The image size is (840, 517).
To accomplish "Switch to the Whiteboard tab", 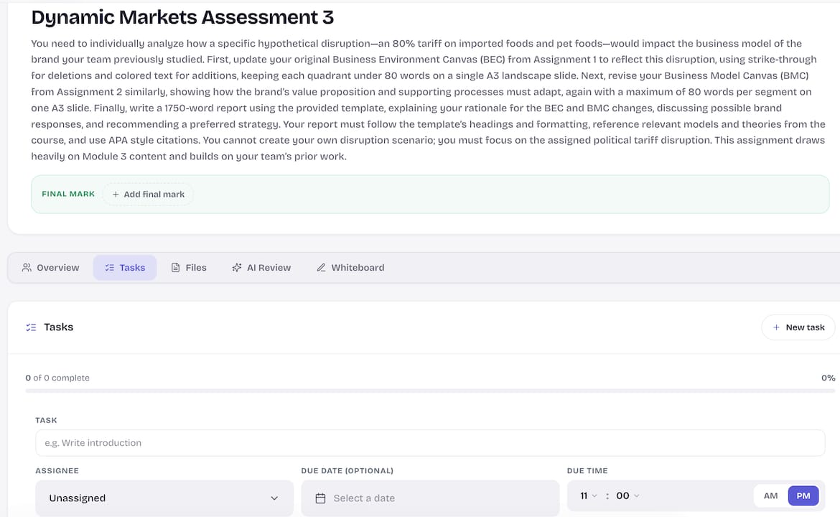I will (350, 267).
